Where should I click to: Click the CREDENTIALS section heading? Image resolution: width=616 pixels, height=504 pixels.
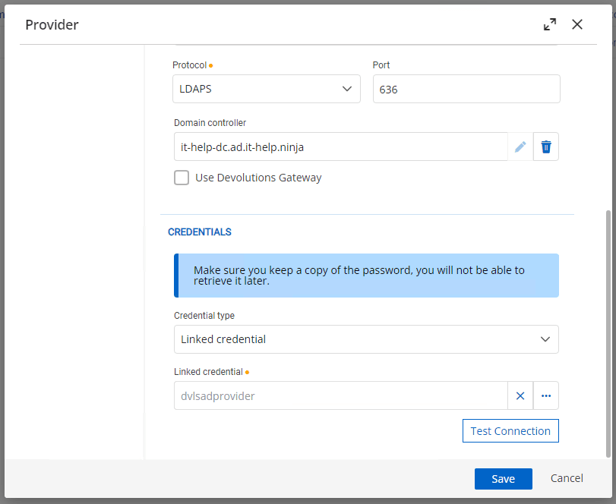(x=200, y=232)
